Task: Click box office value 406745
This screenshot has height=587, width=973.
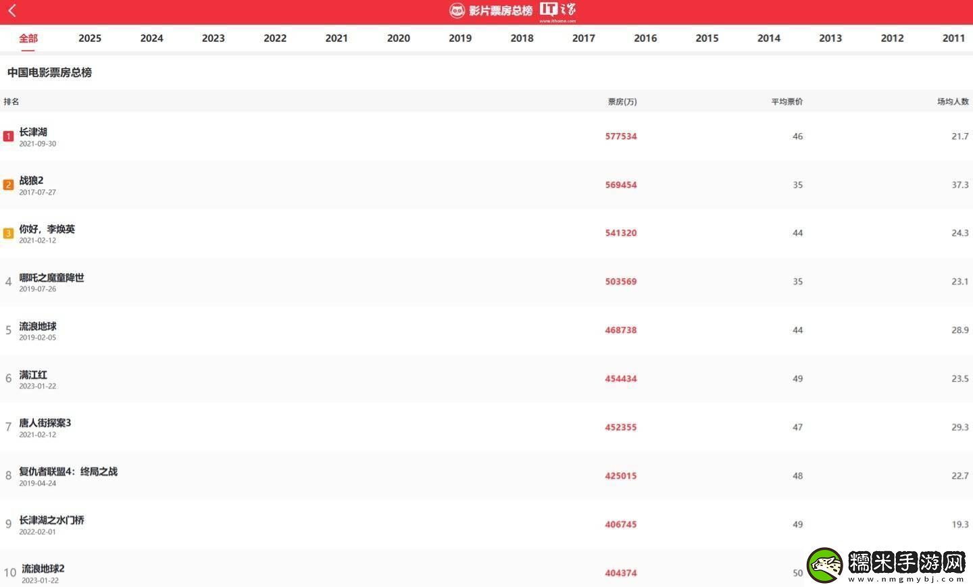Action: 621,525
